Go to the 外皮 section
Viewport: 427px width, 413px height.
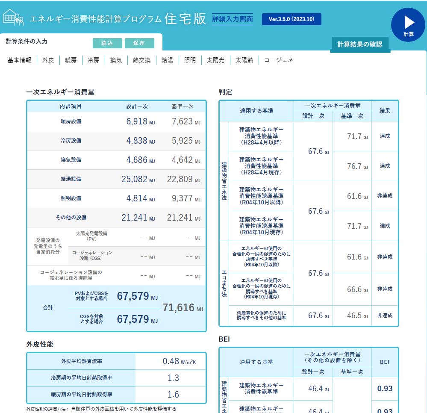click(x=48, y=60)
